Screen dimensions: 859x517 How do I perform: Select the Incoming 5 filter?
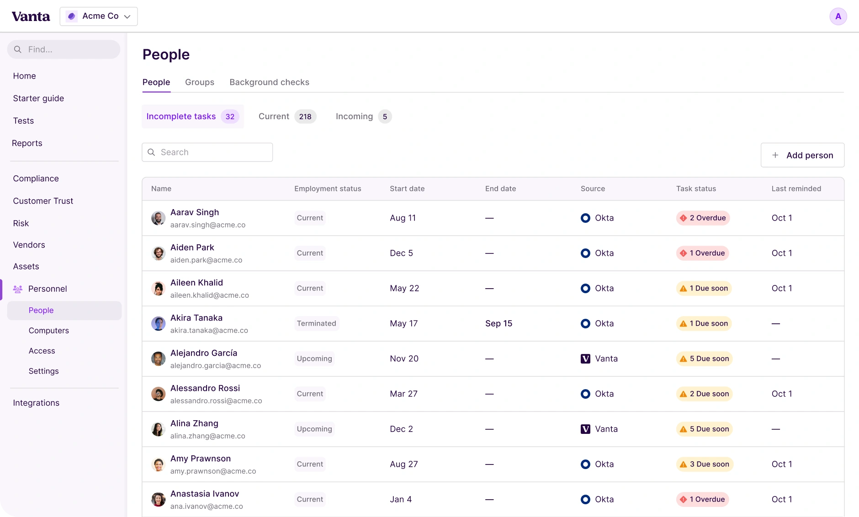(x=363, y=116)
